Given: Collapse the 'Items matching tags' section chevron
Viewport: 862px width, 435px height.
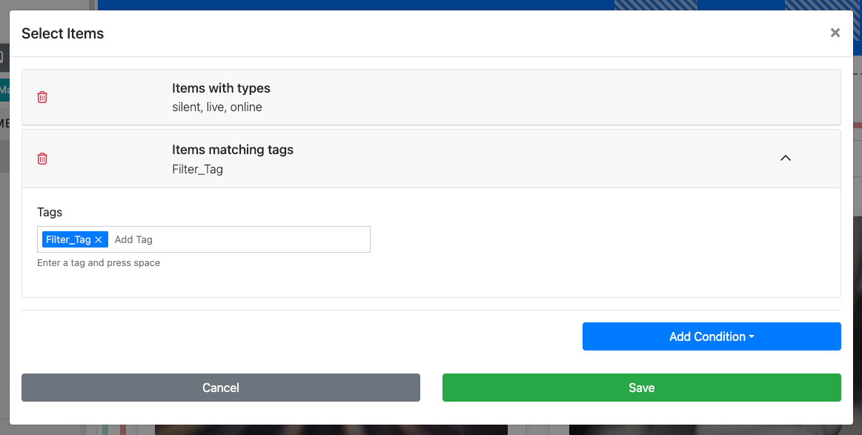Looking at the screenshot, I should 786,158.
